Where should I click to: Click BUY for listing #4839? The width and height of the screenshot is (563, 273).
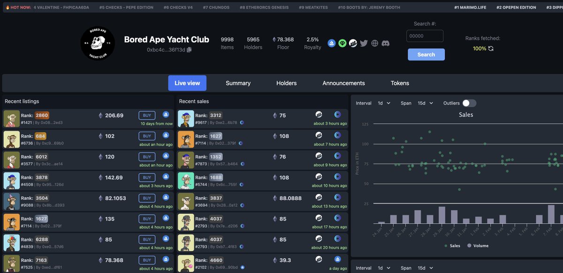(x=147, y=239)
